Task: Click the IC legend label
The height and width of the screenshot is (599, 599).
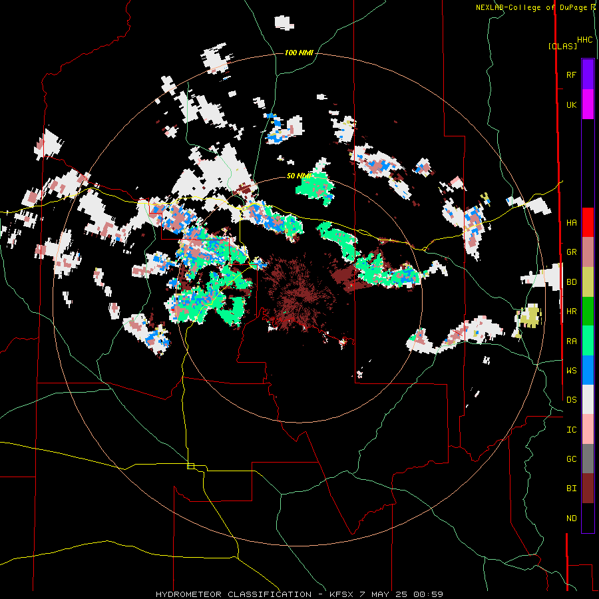Action: [571, 430]
